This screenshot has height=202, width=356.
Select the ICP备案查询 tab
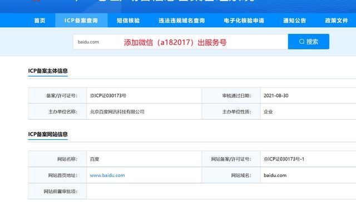81,21
